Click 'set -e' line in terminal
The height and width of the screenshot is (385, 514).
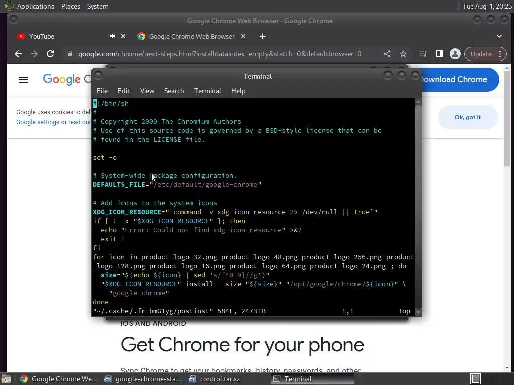[x=105, y=157]
